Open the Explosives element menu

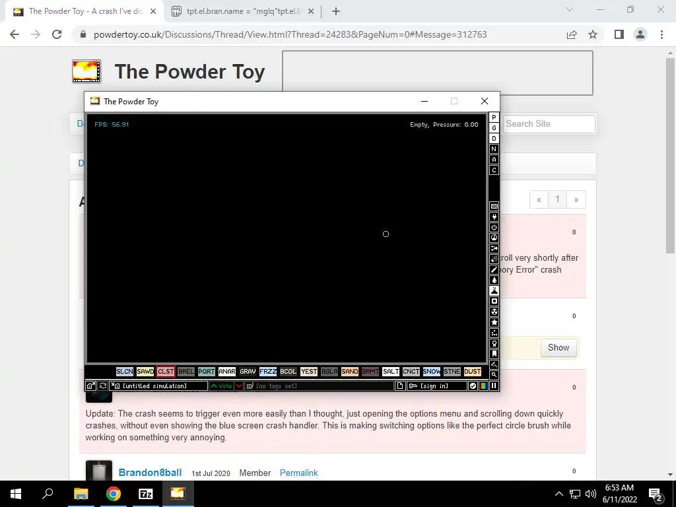click(x=494, y=259)
